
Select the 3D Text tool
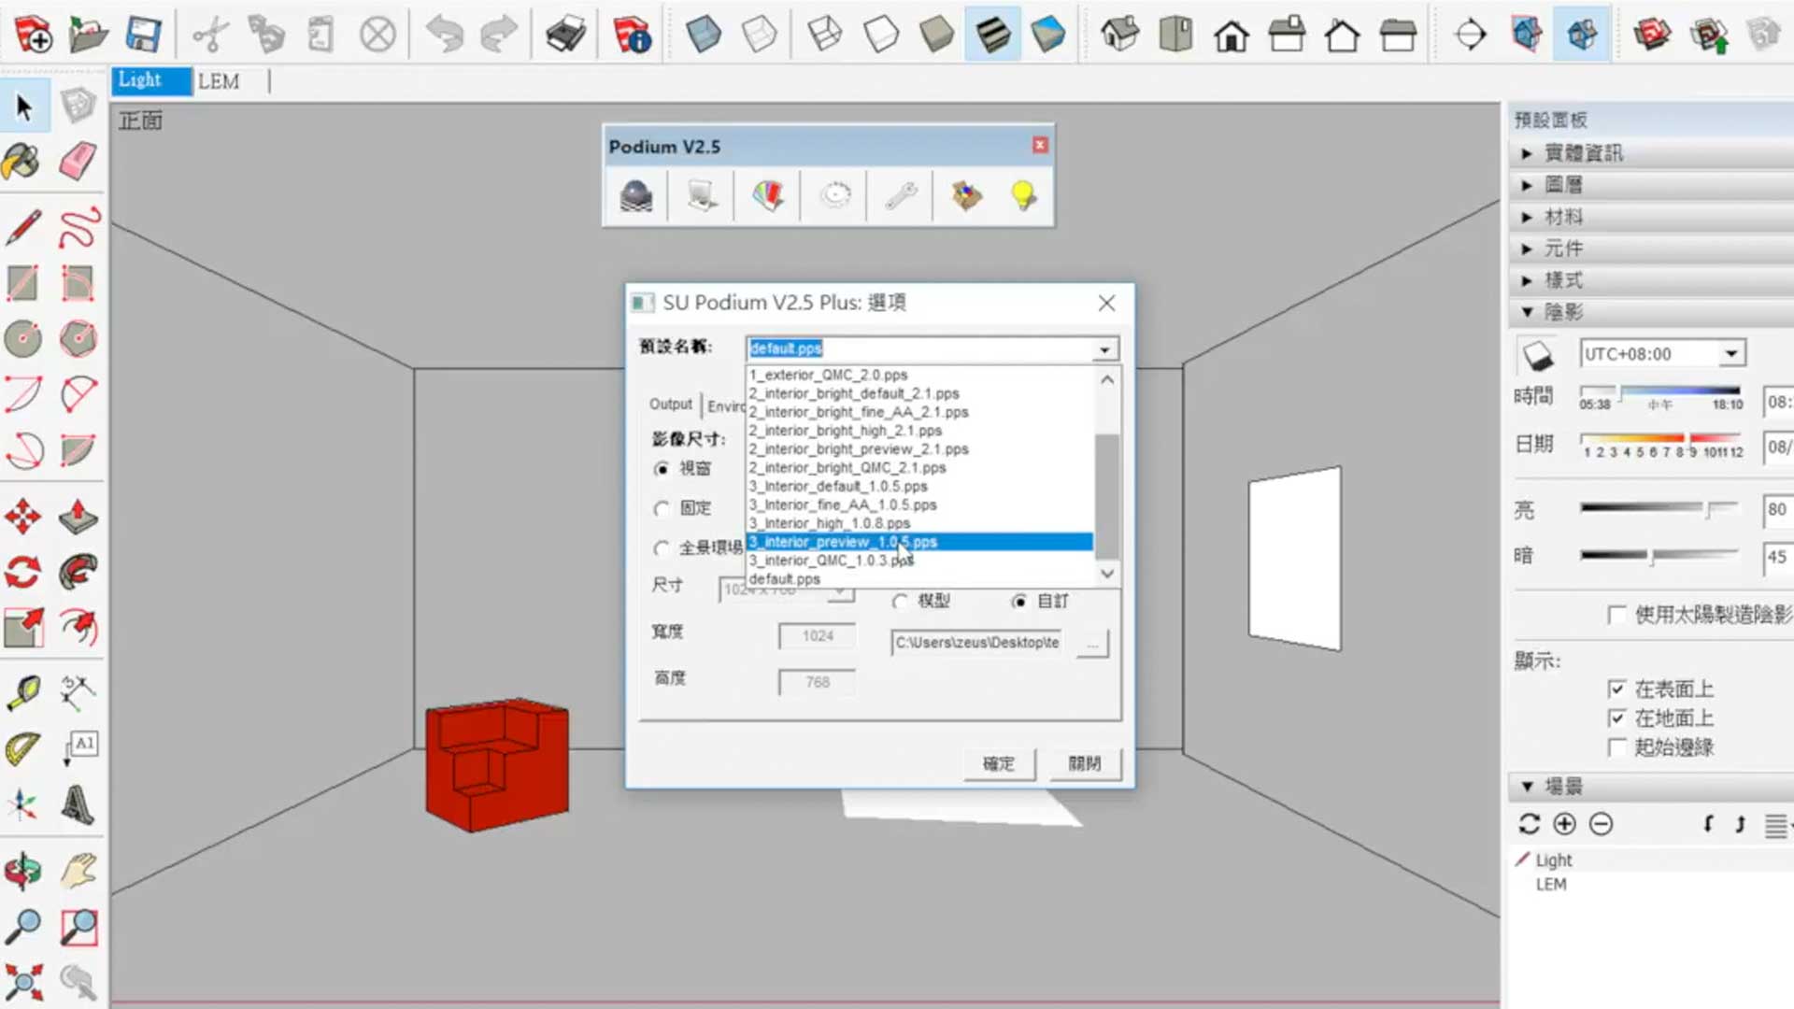(x=78, y=804)
